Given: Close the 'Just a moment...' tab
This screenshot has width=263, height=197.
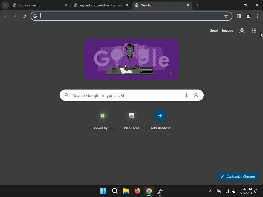Looking at the screenshot, I should point(66,5).
